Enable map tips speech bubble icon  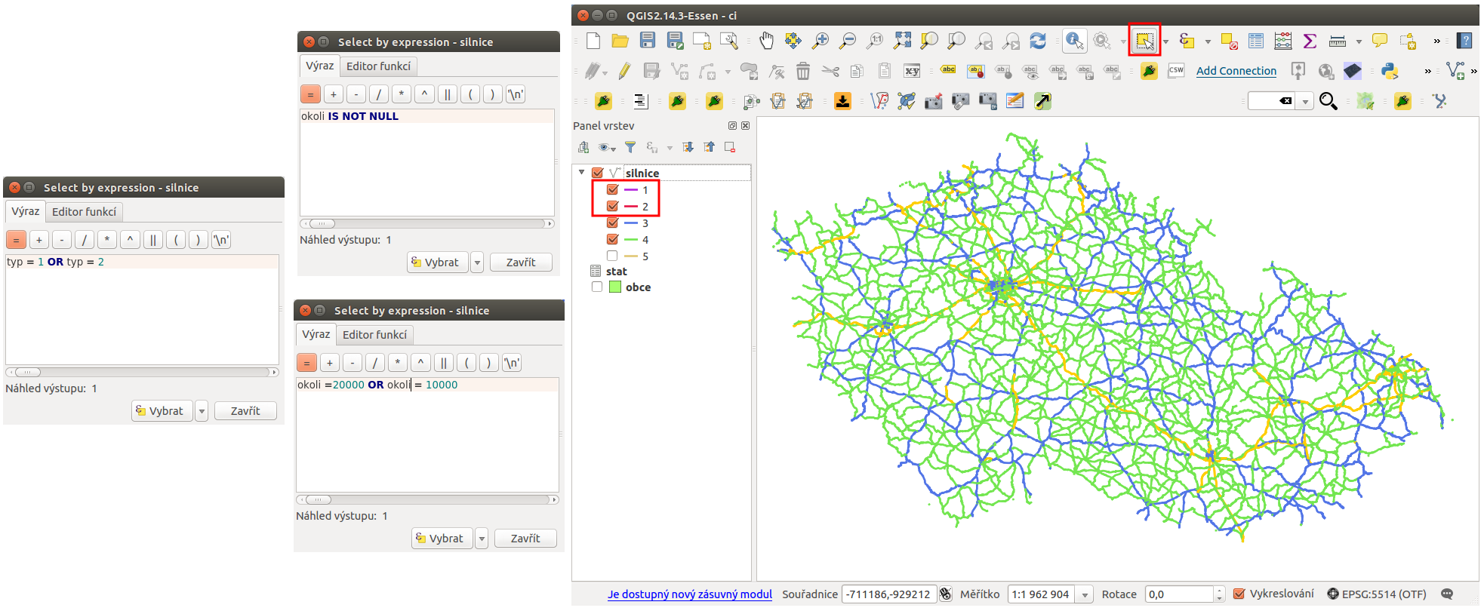pyautogui.click(x=1380, y=41)
